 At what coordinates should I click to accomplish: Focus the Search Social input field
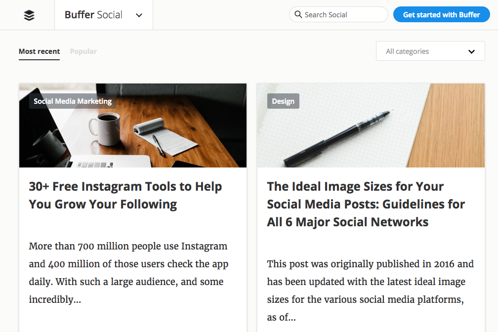343,15
